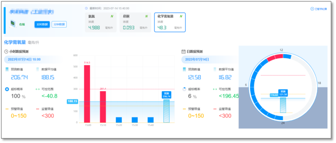Image resolution: width=336 pixels, height=143 pixels.
Task: Click the 4.988 ammonia nitrogen value
Action: tap(94, 28)
